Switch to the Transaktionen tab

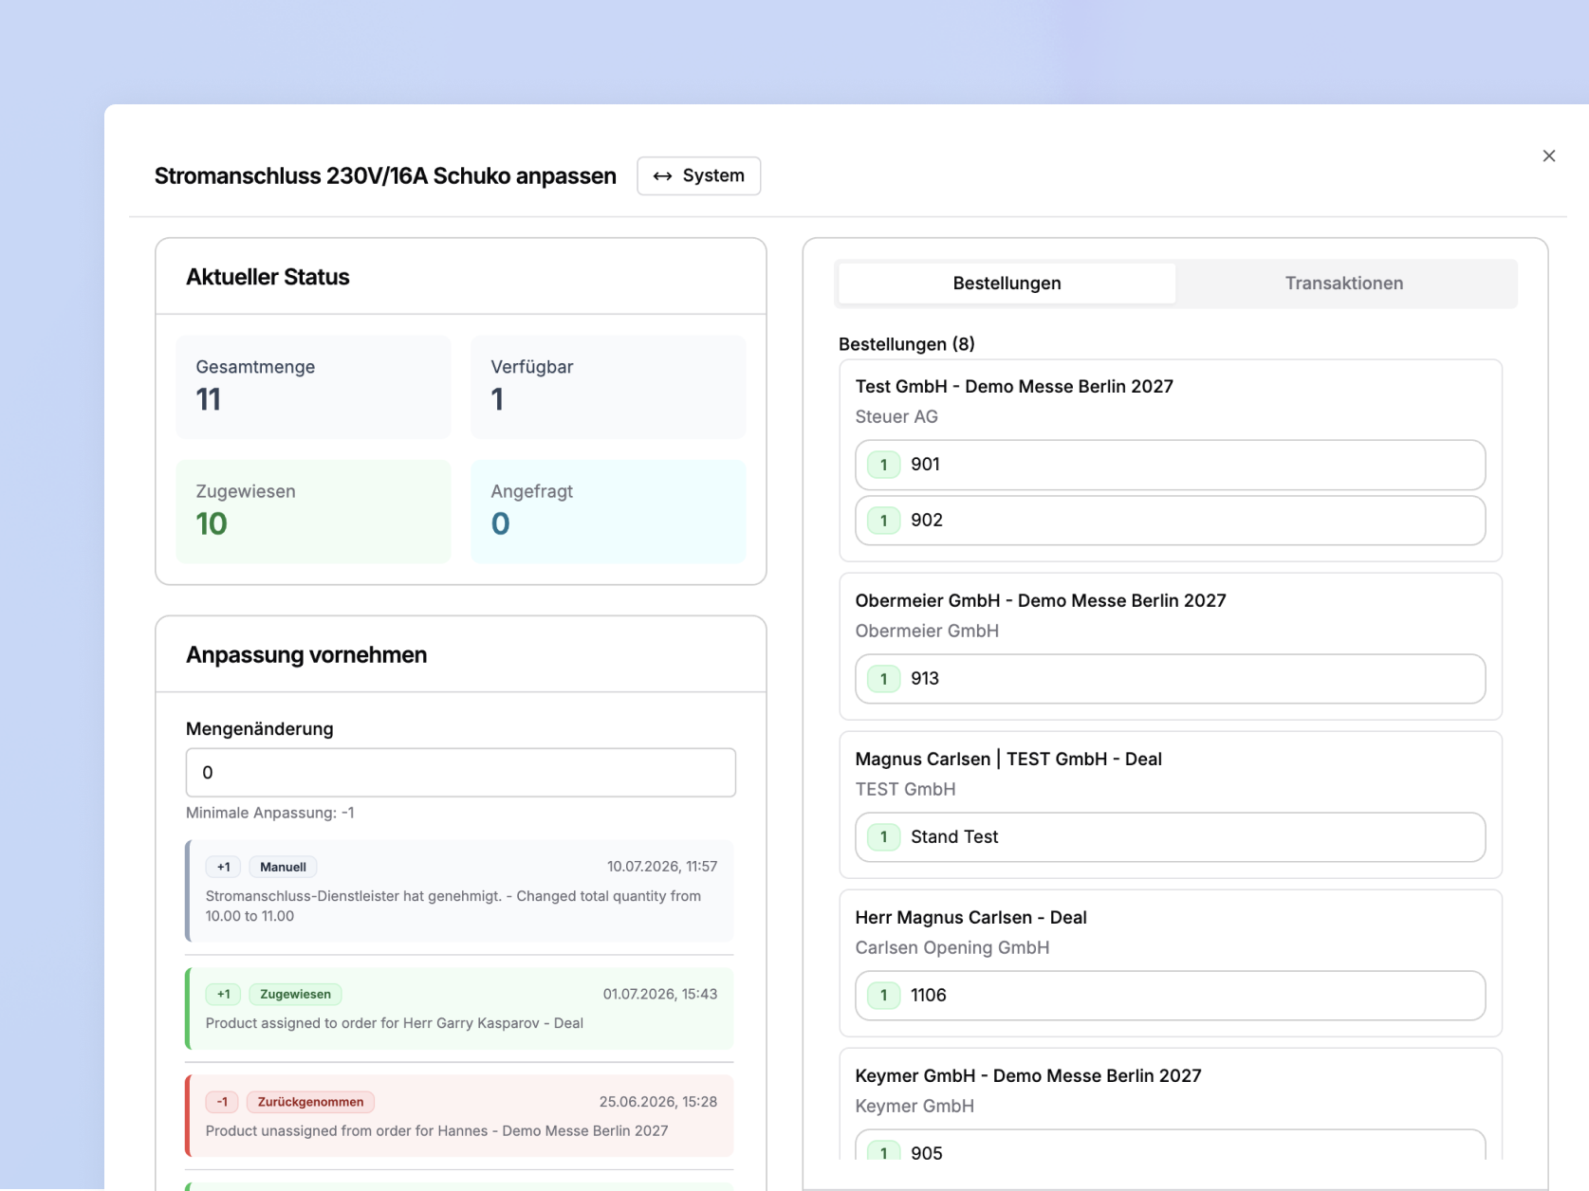(x=1343, y=284)
